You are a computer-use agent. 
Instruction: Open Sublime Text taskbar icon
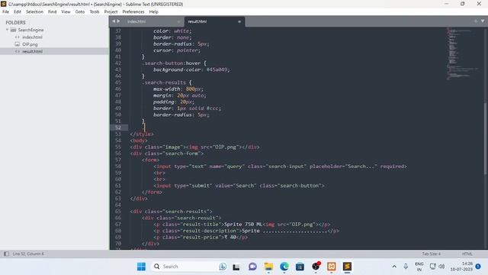click(348, 267)
